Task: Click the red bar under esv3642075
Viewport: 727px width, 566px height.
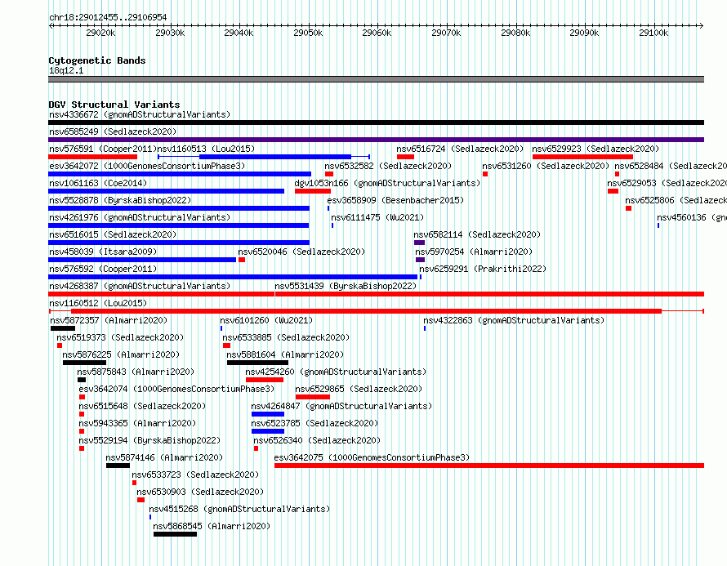Action: (489, 466)
